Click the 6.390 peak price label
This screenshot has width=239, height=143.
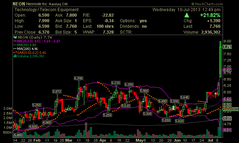pos(78,78)
